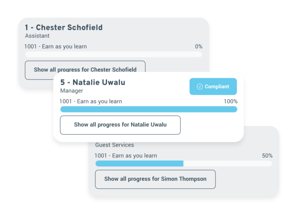Click Chester's "1001 - Earn as you learn" course
Screen dimensions: 297x214
(x=56, y=46)
